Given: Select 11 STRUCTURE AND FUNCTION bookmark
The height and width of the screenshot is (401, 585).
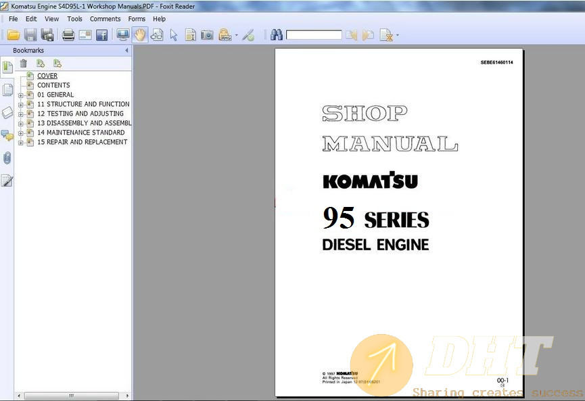Looking at the screenshot, I should click(x=83, y=104).
